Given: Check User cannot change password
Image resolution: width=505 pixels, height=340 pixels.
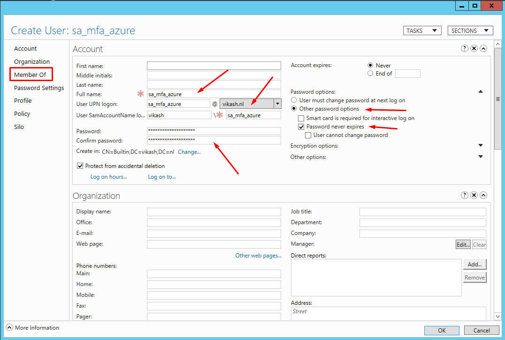Looking at the screenshot, I should pyautogui.click(x=308, y=135).
